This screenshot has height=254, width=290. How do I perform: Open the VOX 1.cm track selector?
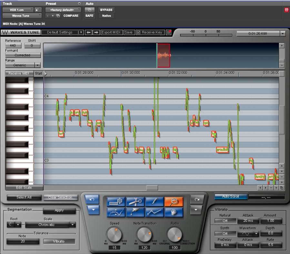coord(18,10)
